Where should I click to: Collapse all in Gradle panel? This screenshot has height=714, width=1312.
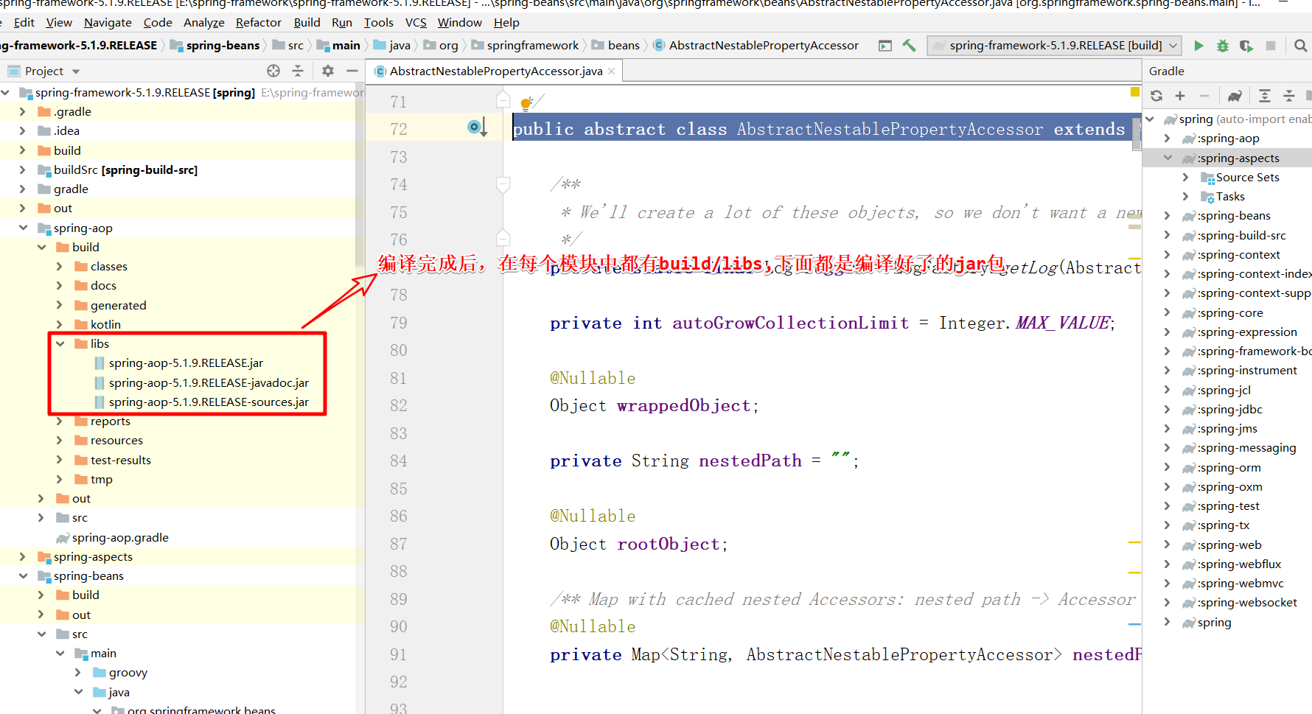1289,96
